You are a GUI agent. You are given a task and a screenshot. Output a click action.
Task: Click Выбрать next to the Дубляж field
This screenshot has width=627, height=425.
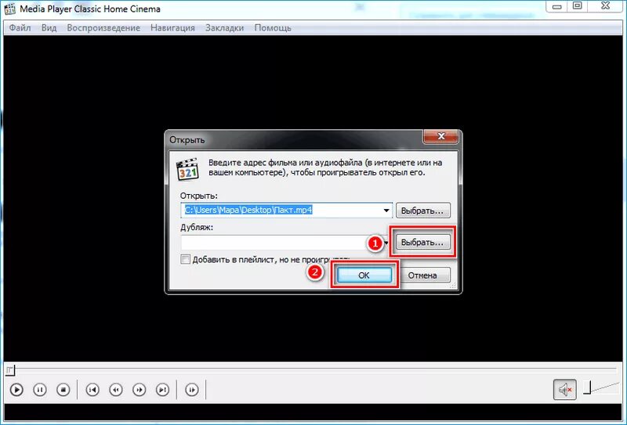point(423,242)
